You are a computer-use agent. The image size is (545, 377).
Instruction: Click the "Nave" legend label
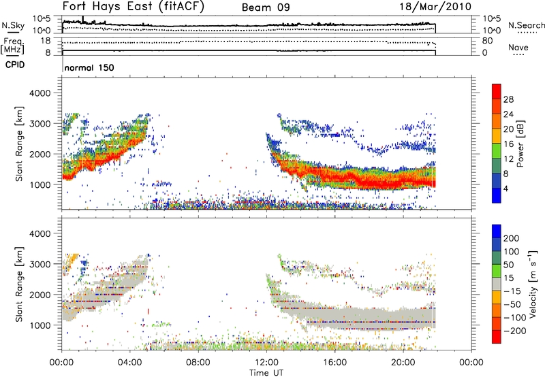pyautogui.click(x=518, y=47)
